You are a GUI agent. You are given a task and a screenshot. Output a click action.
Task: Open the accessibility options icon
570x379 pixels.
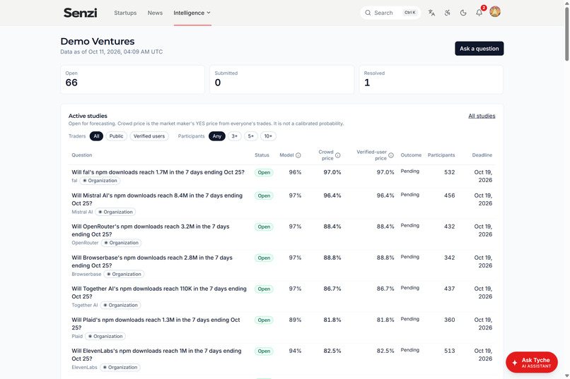tap(448, 13)
